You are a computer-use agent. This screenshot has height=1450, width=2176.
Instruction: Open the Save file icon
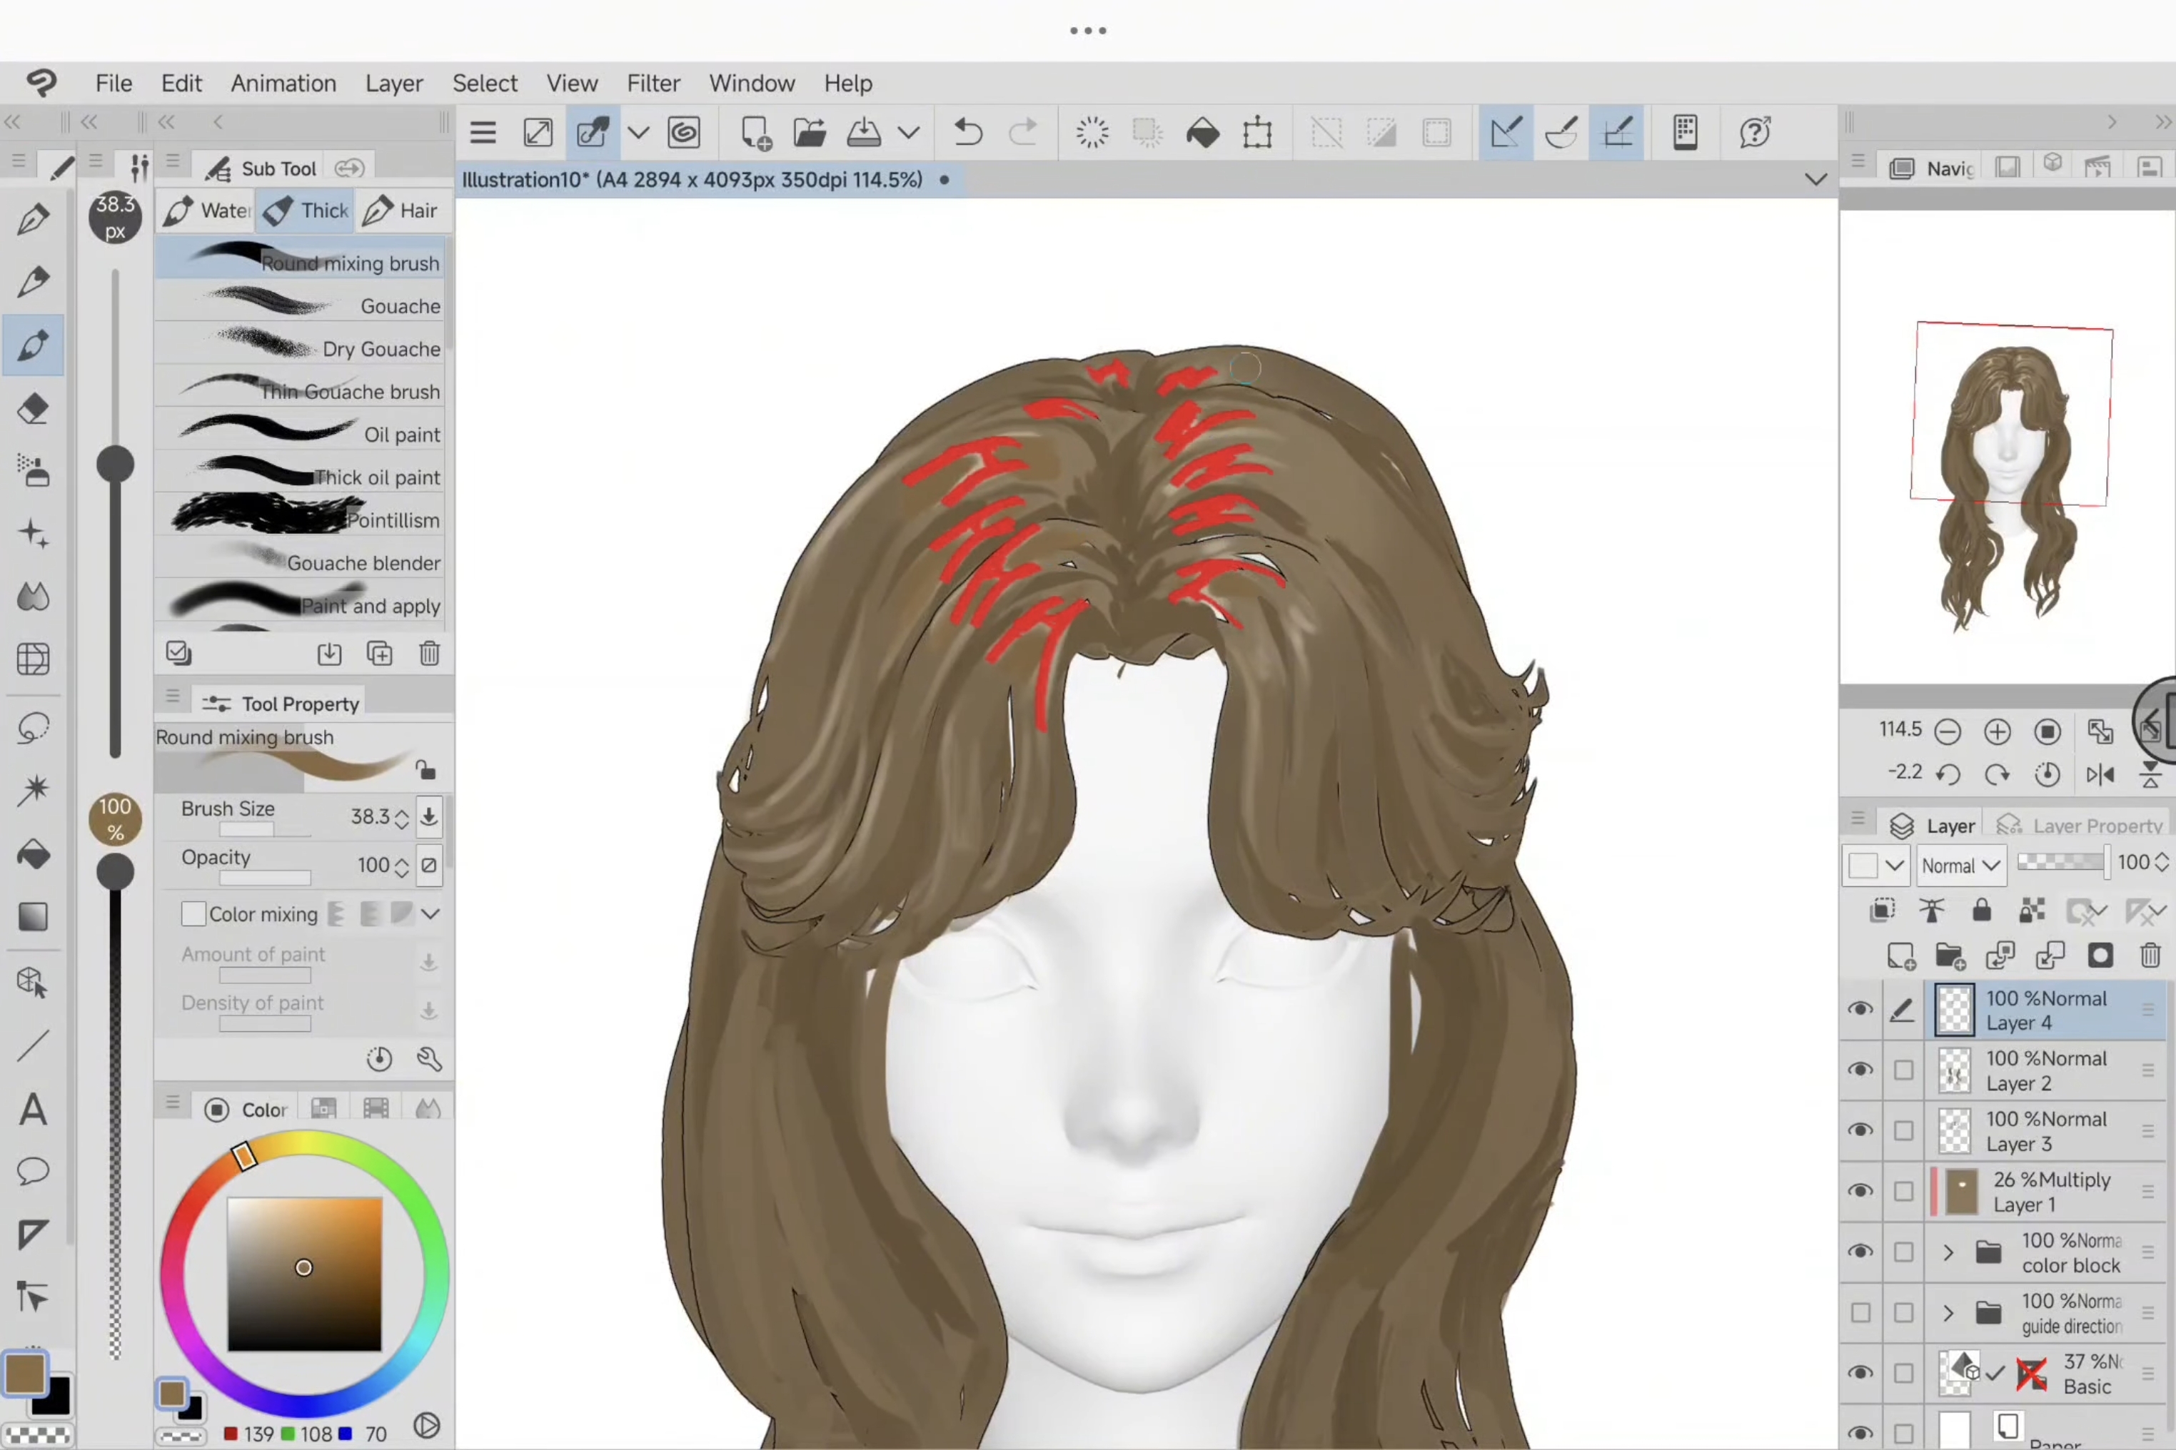pos(864,132)
